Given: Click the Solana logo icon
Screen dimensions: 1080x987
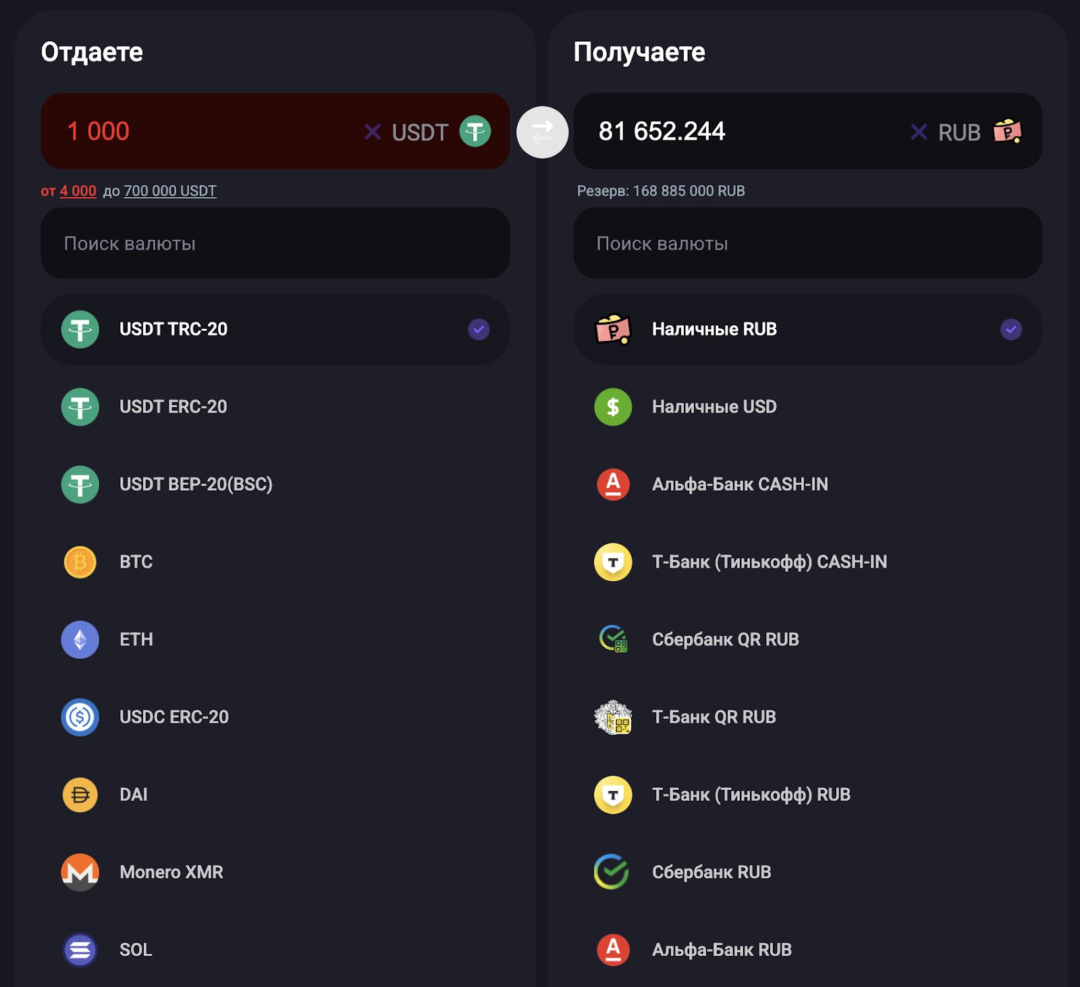Looking at the screenshot, I should (x=80, y=950).
